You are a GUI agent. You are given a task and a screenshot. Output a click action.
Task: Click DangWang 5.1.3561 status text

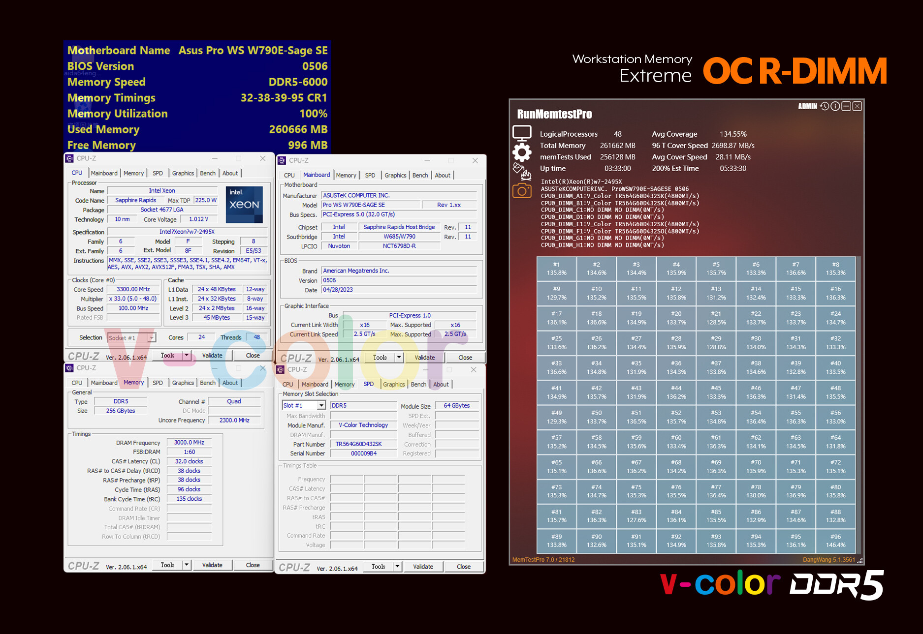click(x=828, y=560)
